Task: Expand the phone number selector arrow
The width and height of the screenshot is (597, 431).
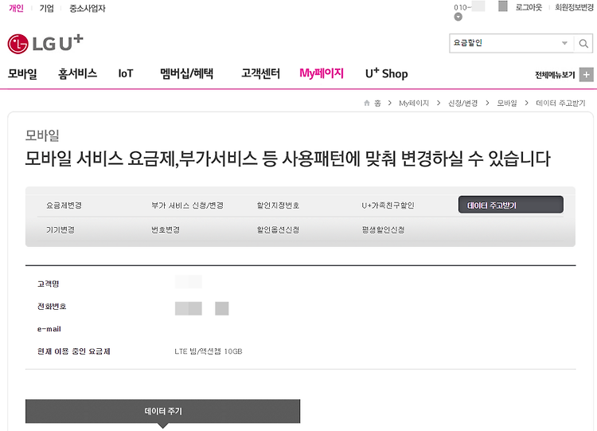Action: click(x=458, y=17)
